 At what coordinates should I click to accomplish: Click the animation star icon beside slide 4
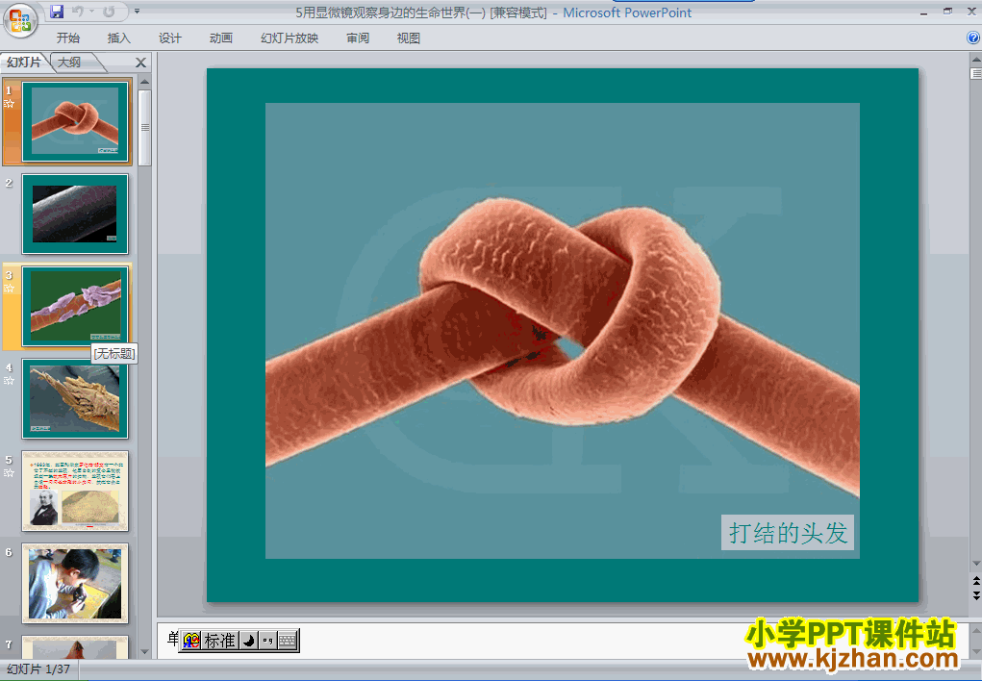9,381
